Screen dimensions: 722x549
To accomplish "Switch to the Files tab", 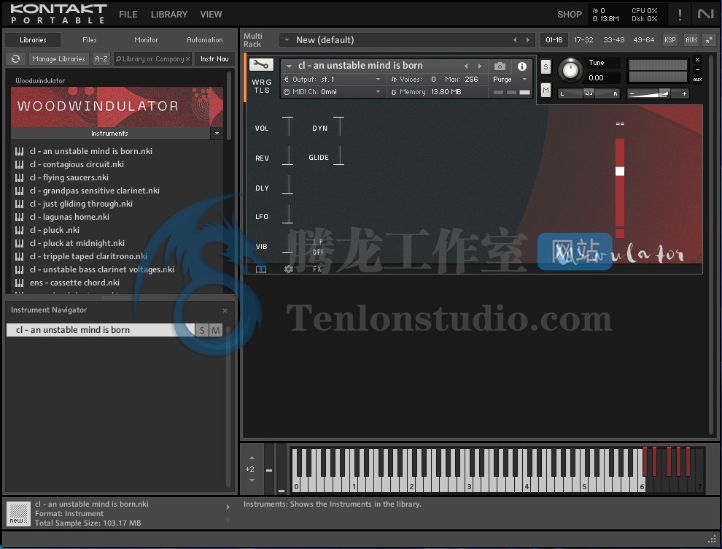I will click(90, 40).
